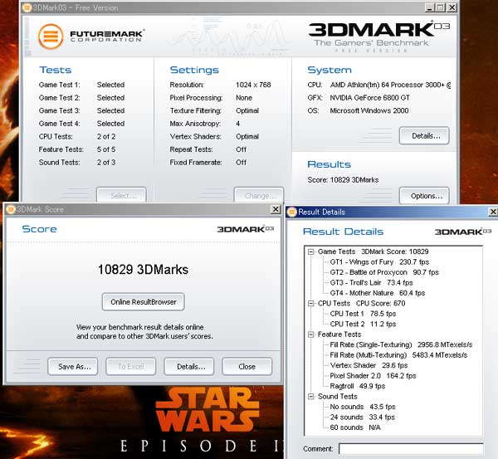The height and width of the screenshot is (459, 498).
Task: Open system Details button
Action: pyautogui.click(x=424, y=136)
